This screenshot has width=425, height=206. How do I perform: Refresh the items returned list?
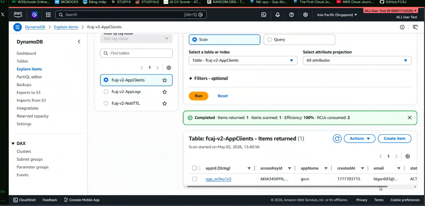coord(337,138)
